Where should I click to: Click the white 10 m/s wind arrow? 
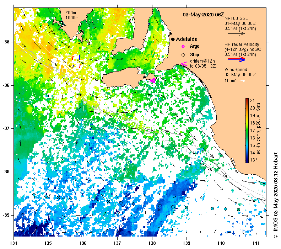[x=243, y=81]
